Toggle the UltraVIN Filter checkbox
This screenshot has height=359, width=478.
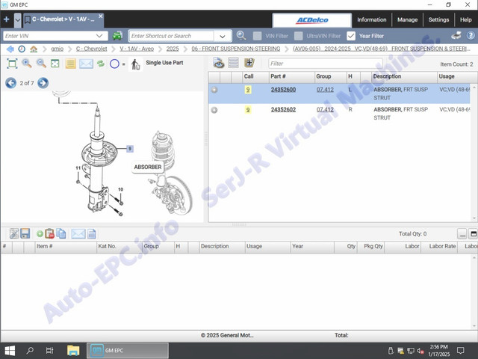[299, 36]
